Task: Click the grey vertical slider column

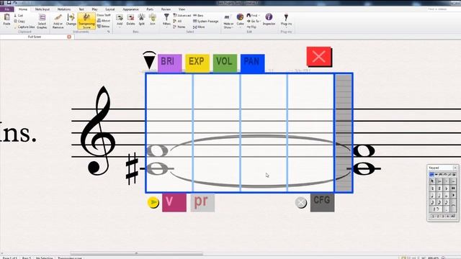Action: [344, 132]
